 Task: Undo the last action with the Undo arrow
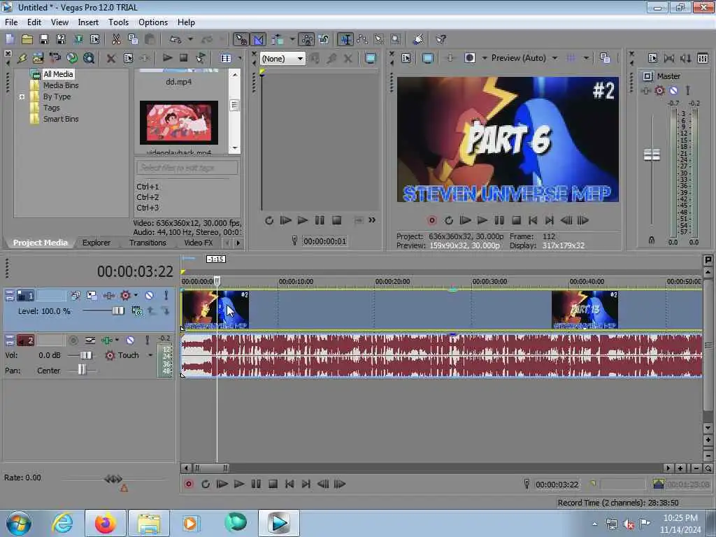point(176,40)
